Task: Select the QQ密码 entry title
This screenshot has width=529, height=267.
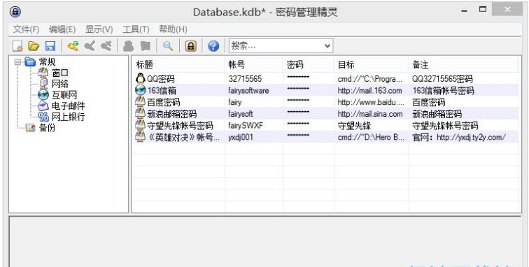Action: click(x=161, y=79)
